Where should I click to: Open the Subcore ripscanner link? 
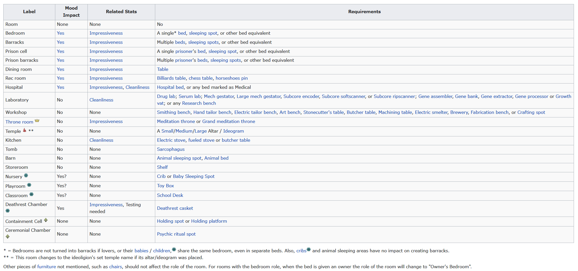(394, 96)
